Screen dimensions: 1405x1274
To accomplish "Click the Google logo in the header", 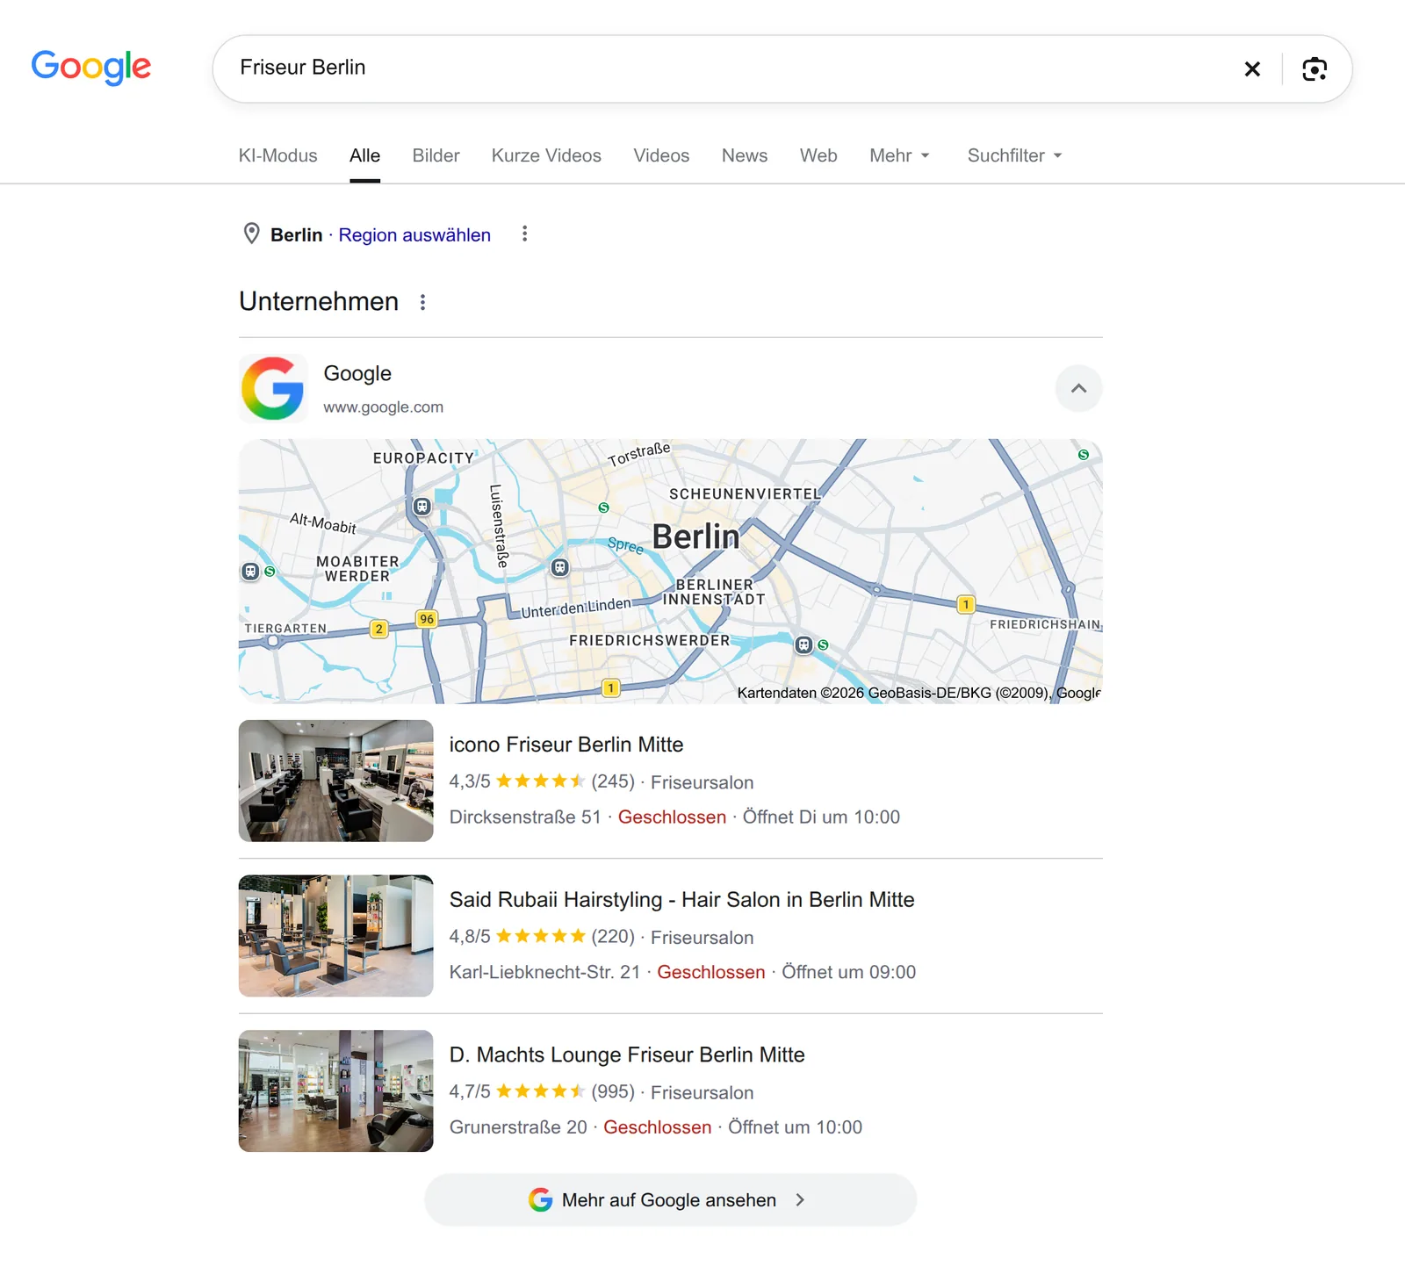I will (x=91, y=68).
